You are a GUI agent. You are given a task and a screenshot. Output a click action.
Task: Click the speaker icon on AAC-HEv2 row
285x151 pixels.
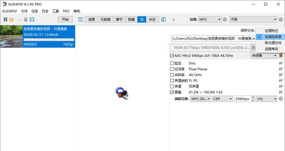coord(281,55)
